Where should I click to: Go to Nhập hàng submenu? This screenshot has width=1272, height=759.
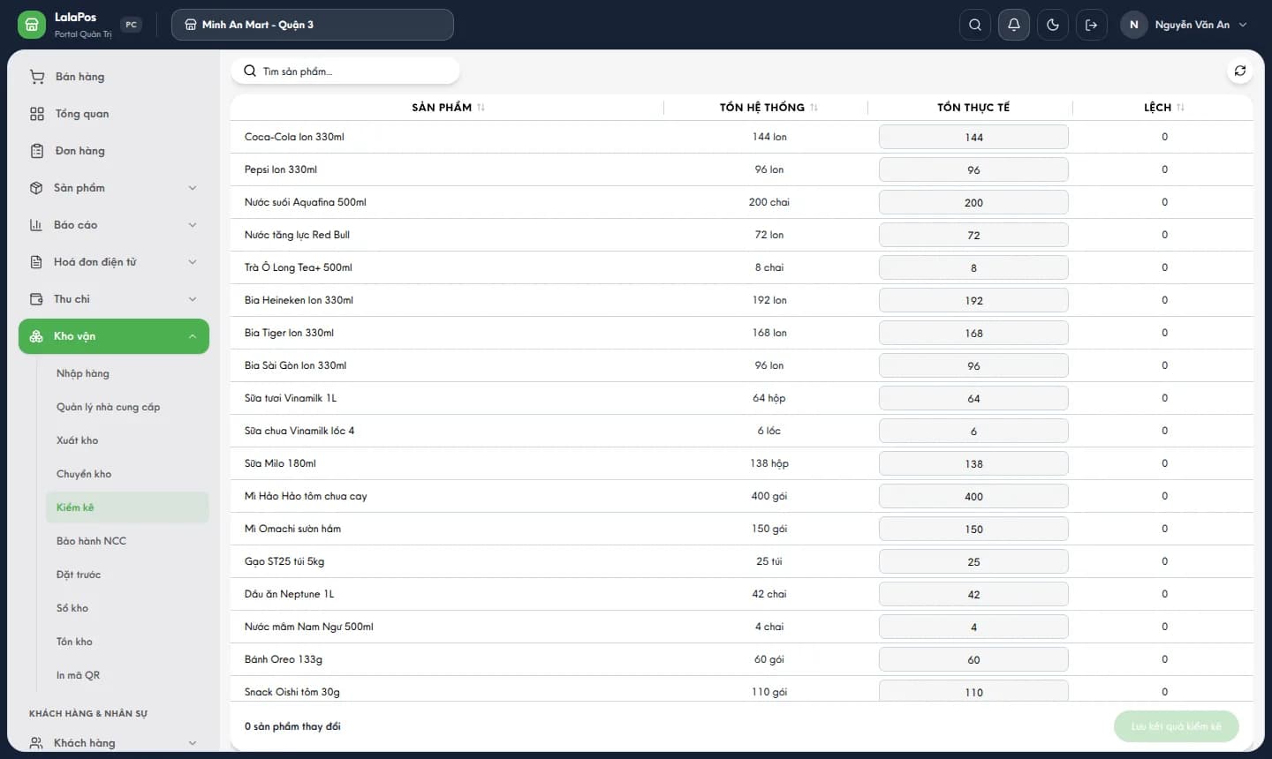pyautogui.click(x=127, y=373)
